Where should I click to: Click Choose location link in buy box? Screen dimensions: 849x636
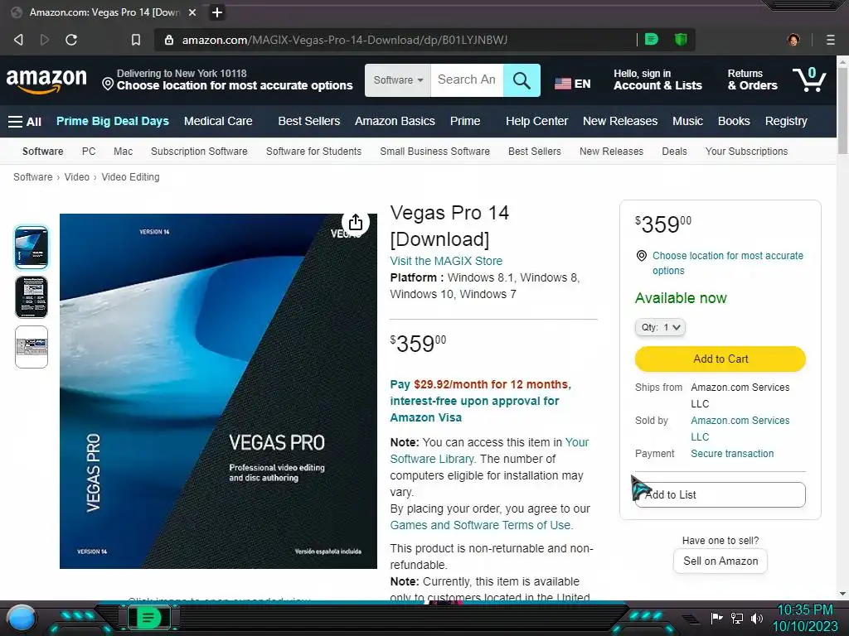pos(728,263)
